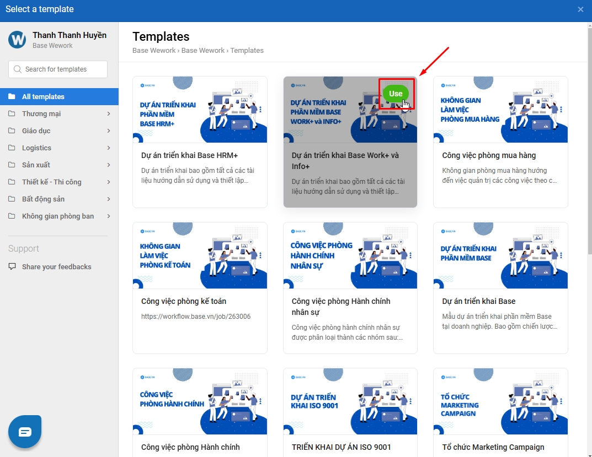The height and width of the screenshot is (457, 592).
Task: Close the Select a template dialog
Action: [x=580, y=9]
